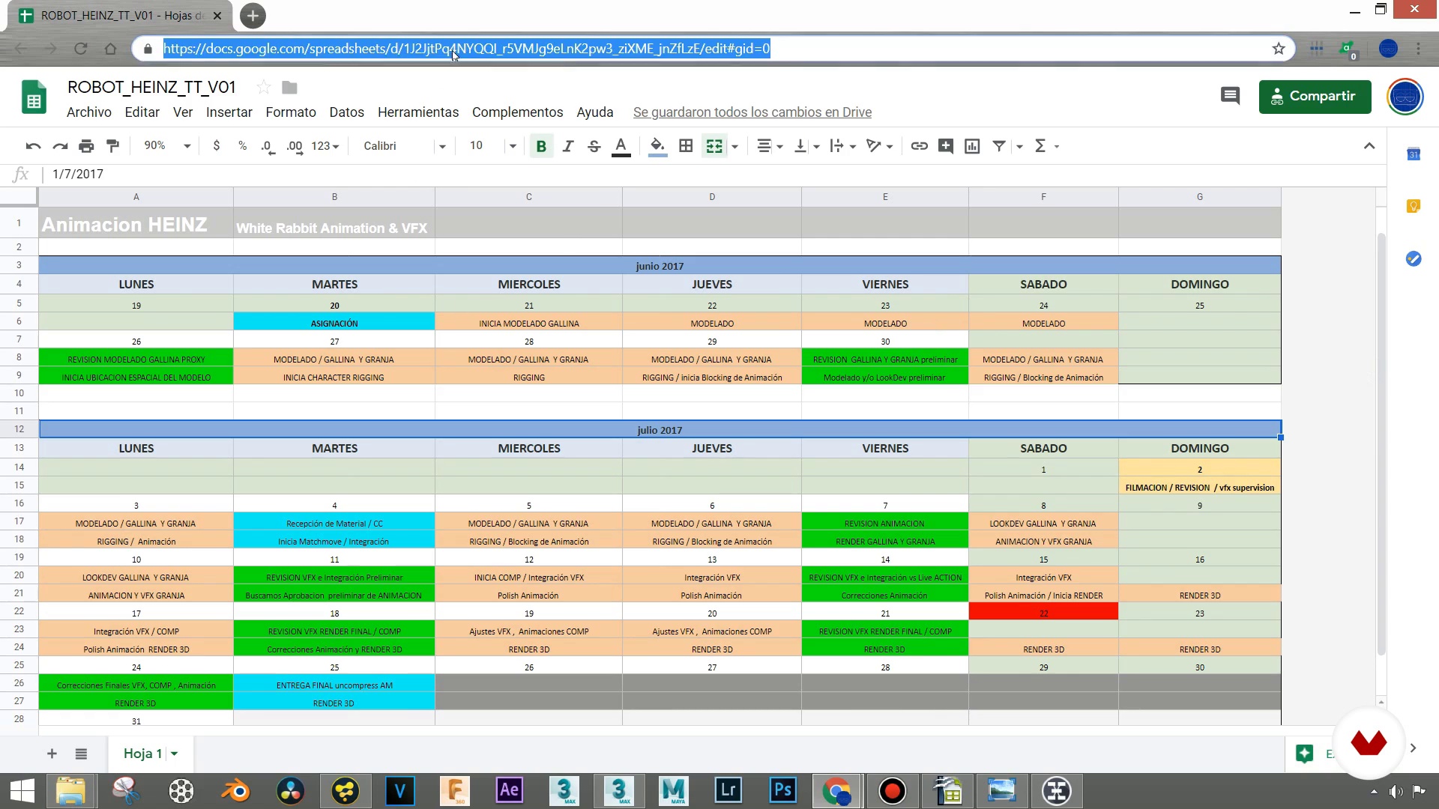Select the 'ASIGNACIÓN' cell

pyautogui.click(x=334, y=323)
